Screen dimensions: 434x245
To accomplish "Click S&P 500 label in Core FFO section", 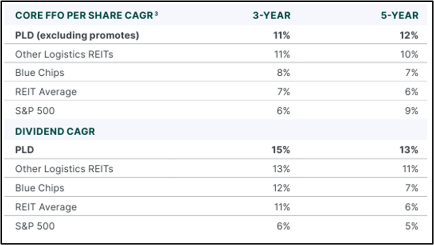I will 35,111.
